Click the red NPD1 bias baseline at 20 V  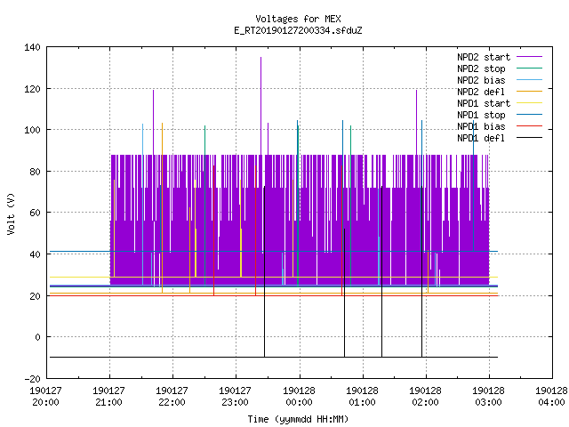click(x=274, y=295)
